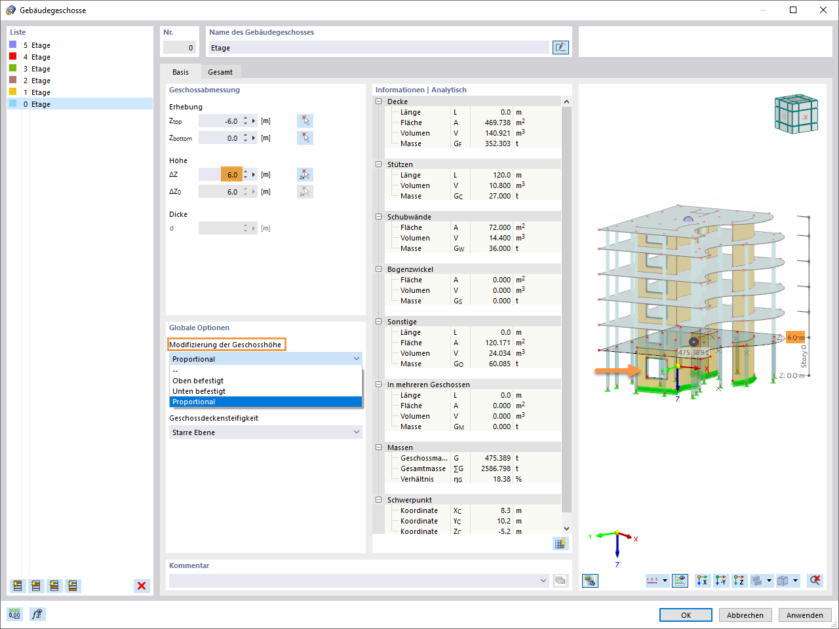Viewport: 839px width, 629px height.
Task: Open the Kommentar dropdown list
Action: pyautogui.click(x=543, y=581)
